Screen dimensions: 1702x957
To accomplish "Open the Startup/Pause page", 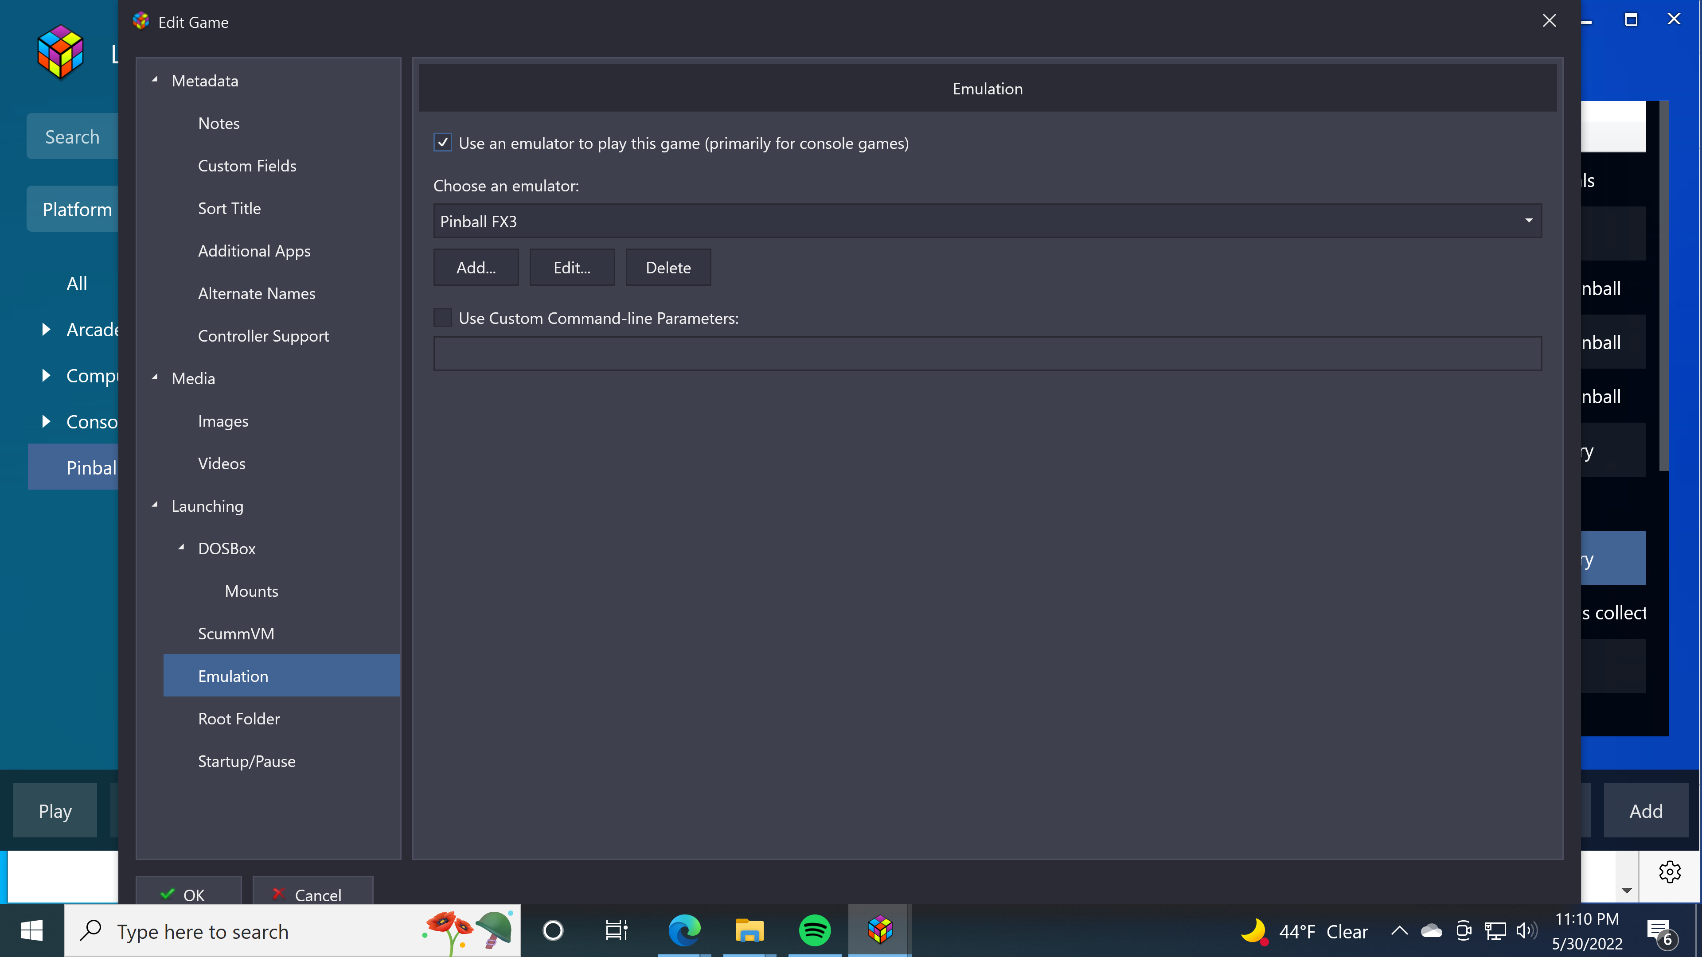I will point(246,762).
